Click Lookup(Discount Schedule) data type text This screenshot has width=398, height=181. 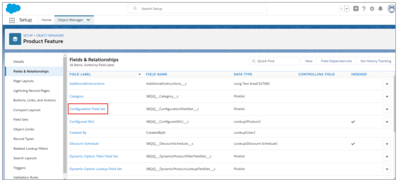(255, 143)
